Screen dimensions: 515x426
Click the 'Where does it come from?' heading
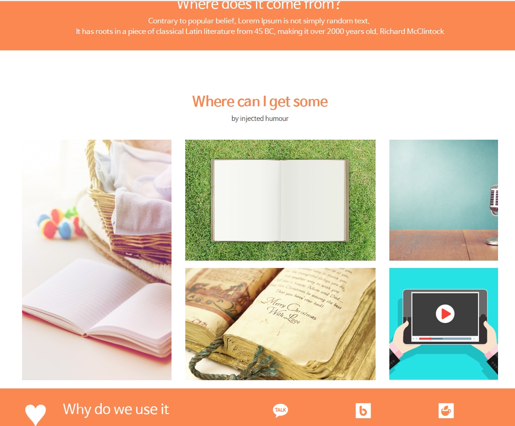(x=259, y=5)
